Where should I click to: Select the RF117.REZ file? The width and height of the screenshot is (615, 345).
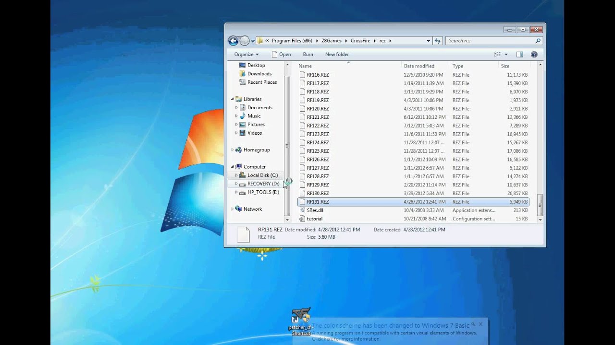(x=318, y=83)
